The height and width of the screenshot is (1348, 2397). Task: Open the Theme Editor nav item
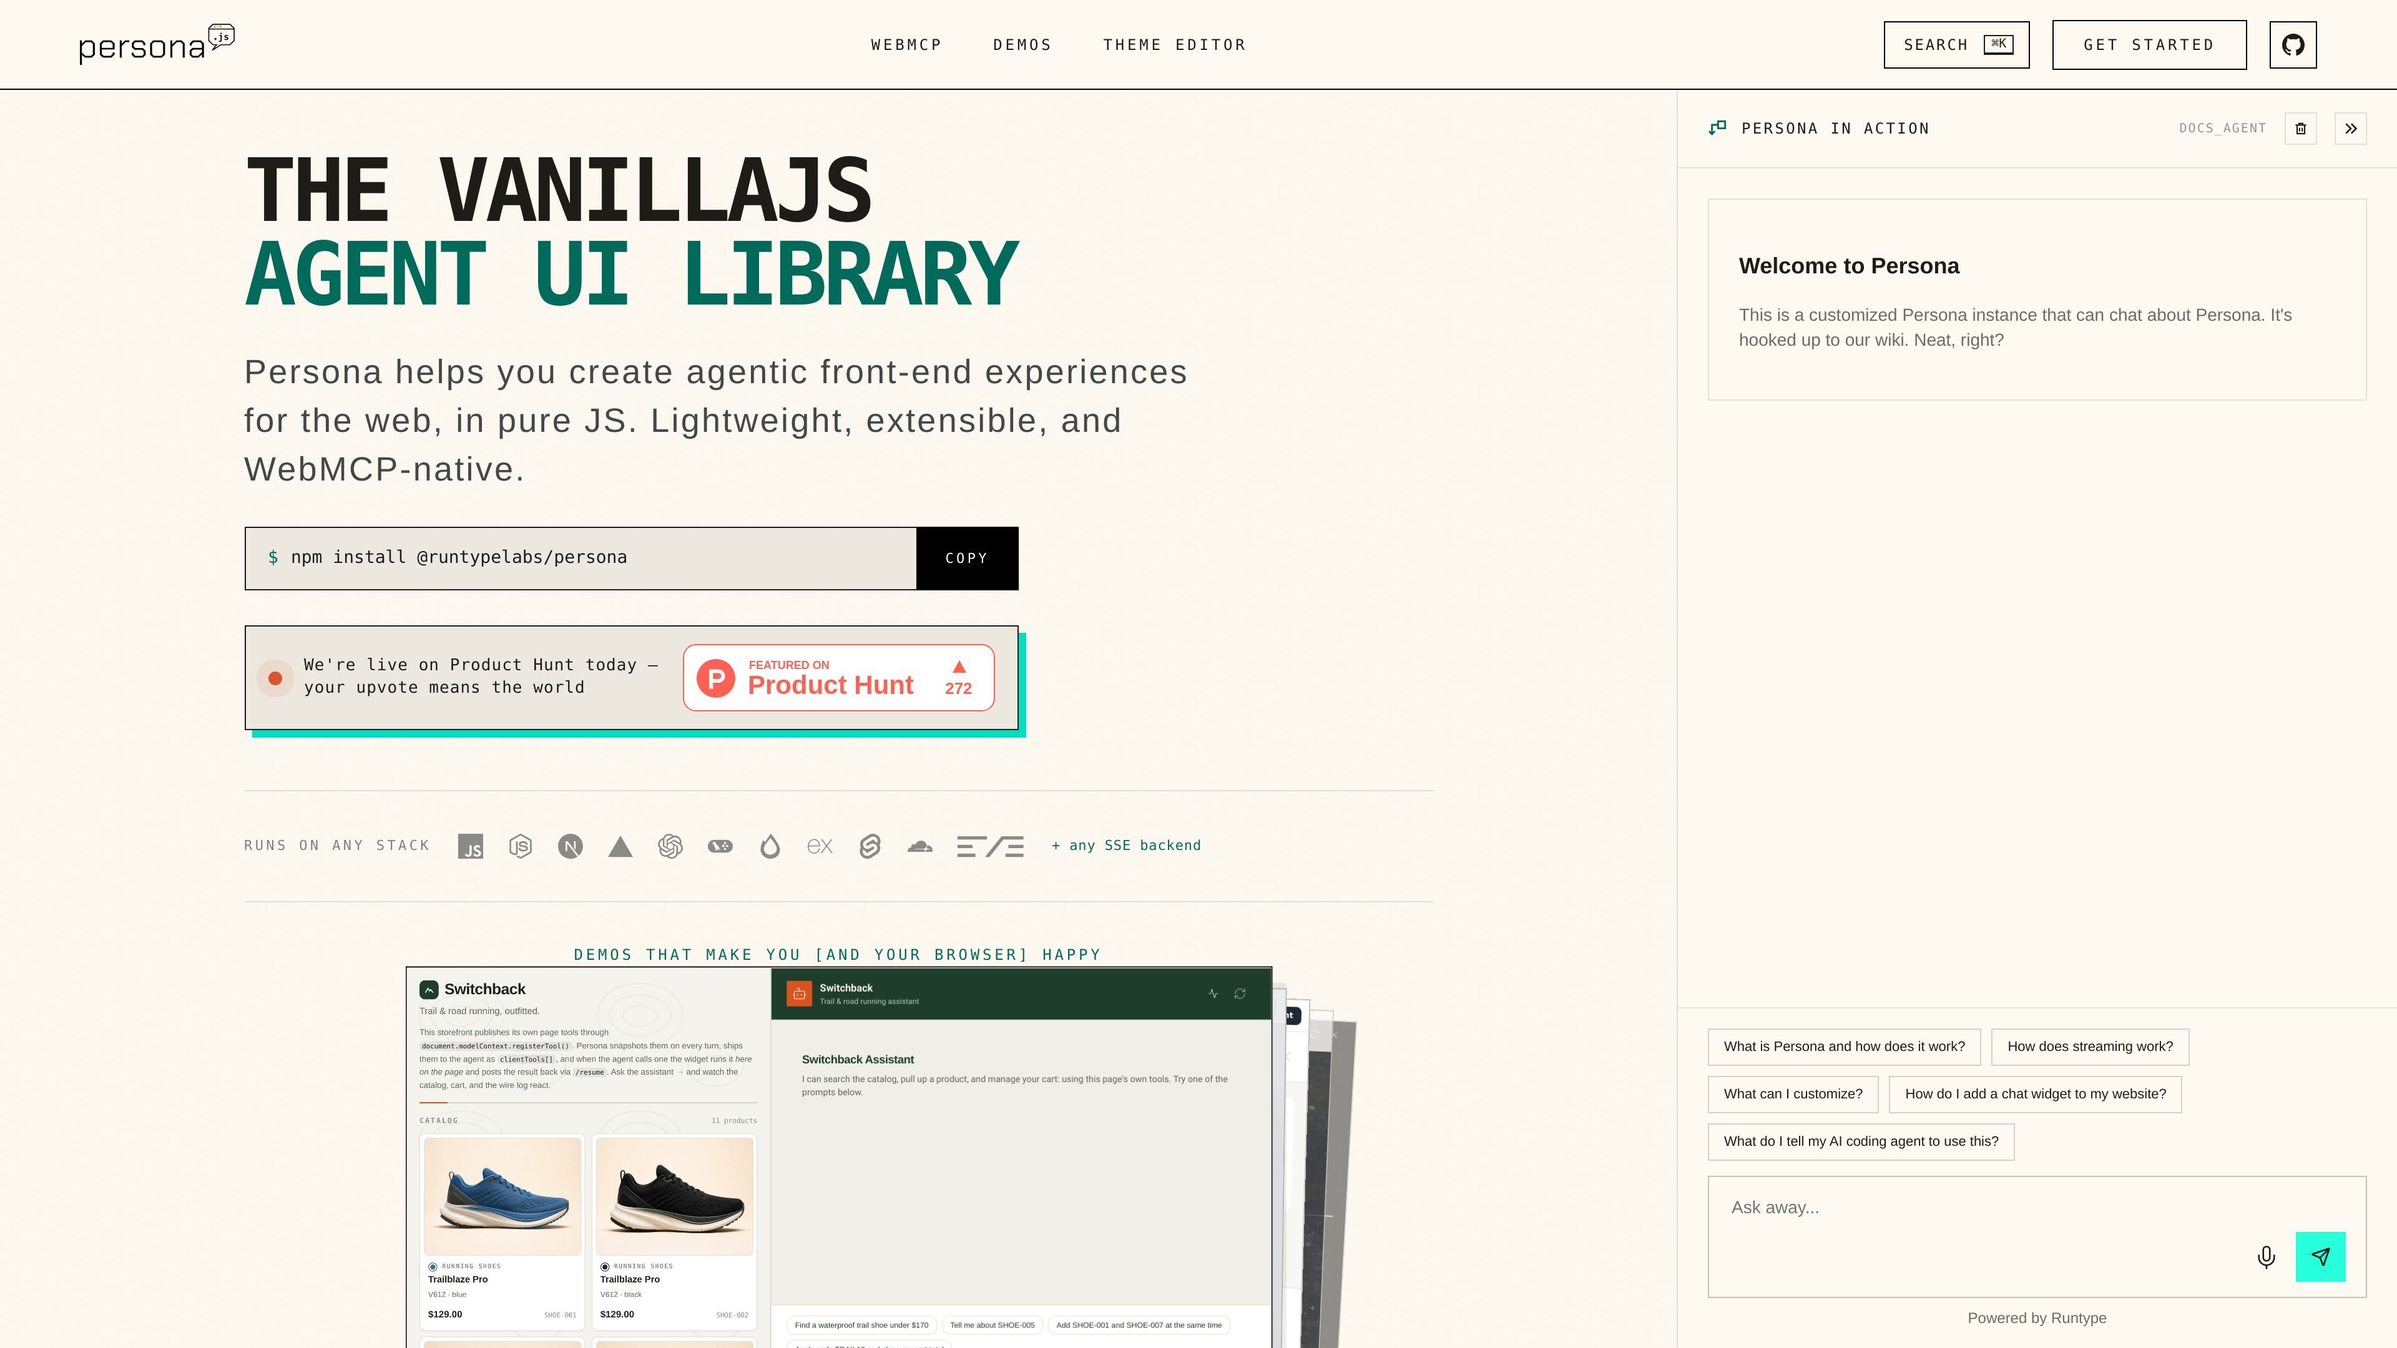pos(1174,45)
